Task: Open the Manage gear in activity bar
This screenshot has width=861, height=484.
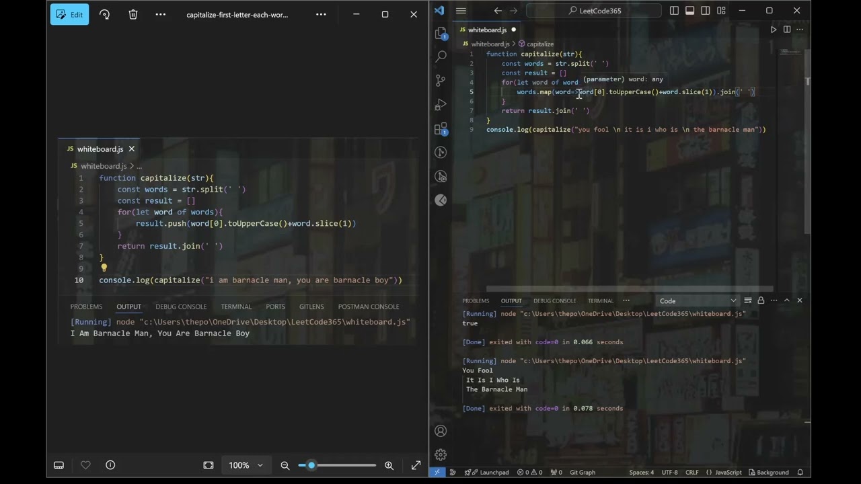Action: [x=441, y=455]
